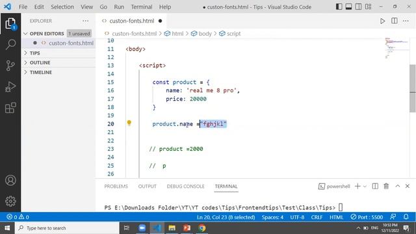The image size is (416, 234).
Task: Open the View menu
Action: (86, 7)
